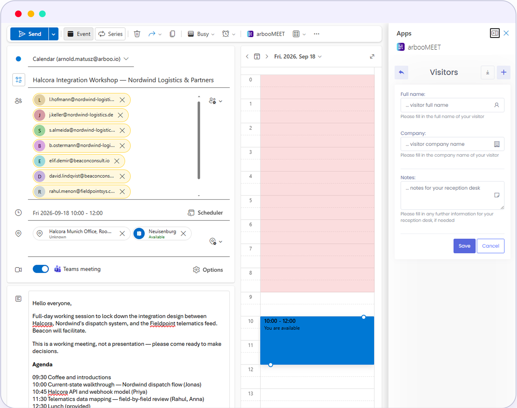
Task: Expand the calendar preview pane
Action: (x=372, y=56)
